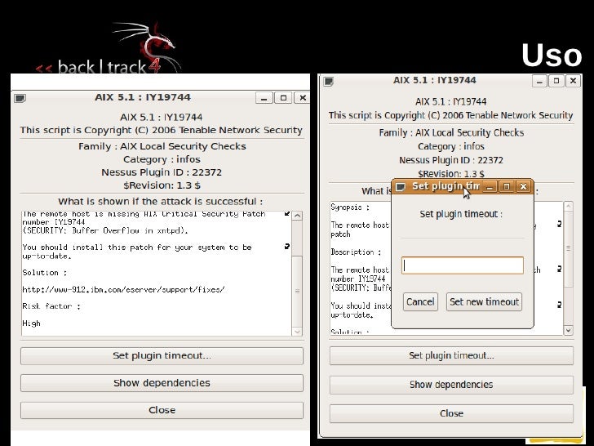Image resolution: width=594 pixels, height=446 pixels.
Task: Minimize the Set plugin timeout dialog
Action: pyautogui.click(x=490, y=186)
